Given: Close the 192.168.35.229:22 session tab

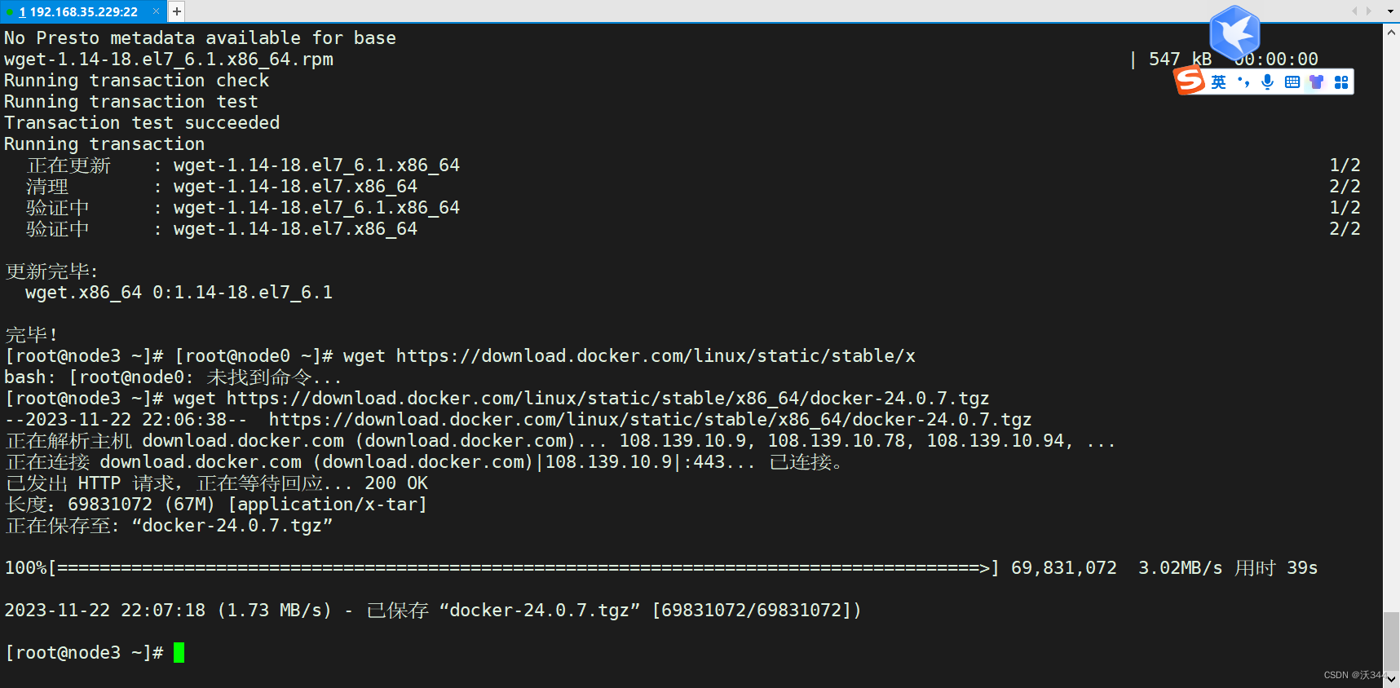Looking at the screenshot, I should click(x=156, y=11).
